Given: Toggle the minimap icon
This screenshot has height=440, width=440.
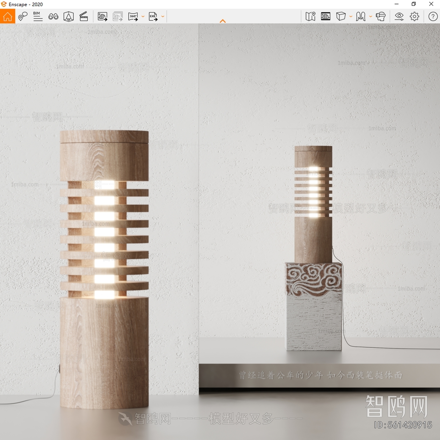Looking at the screenshot, I should click(310, 16).
